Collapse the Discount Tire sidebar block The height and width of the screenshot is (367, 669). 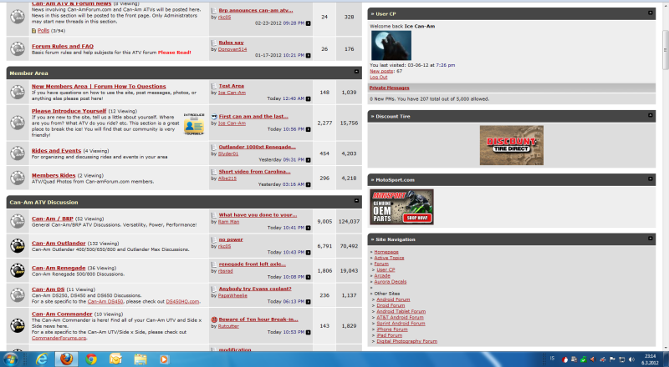651,115
